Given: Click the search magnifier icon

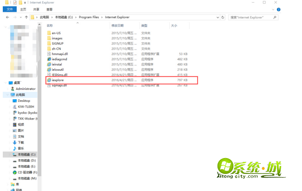Looking at the screenshot, I should click(x=275, y=17).
